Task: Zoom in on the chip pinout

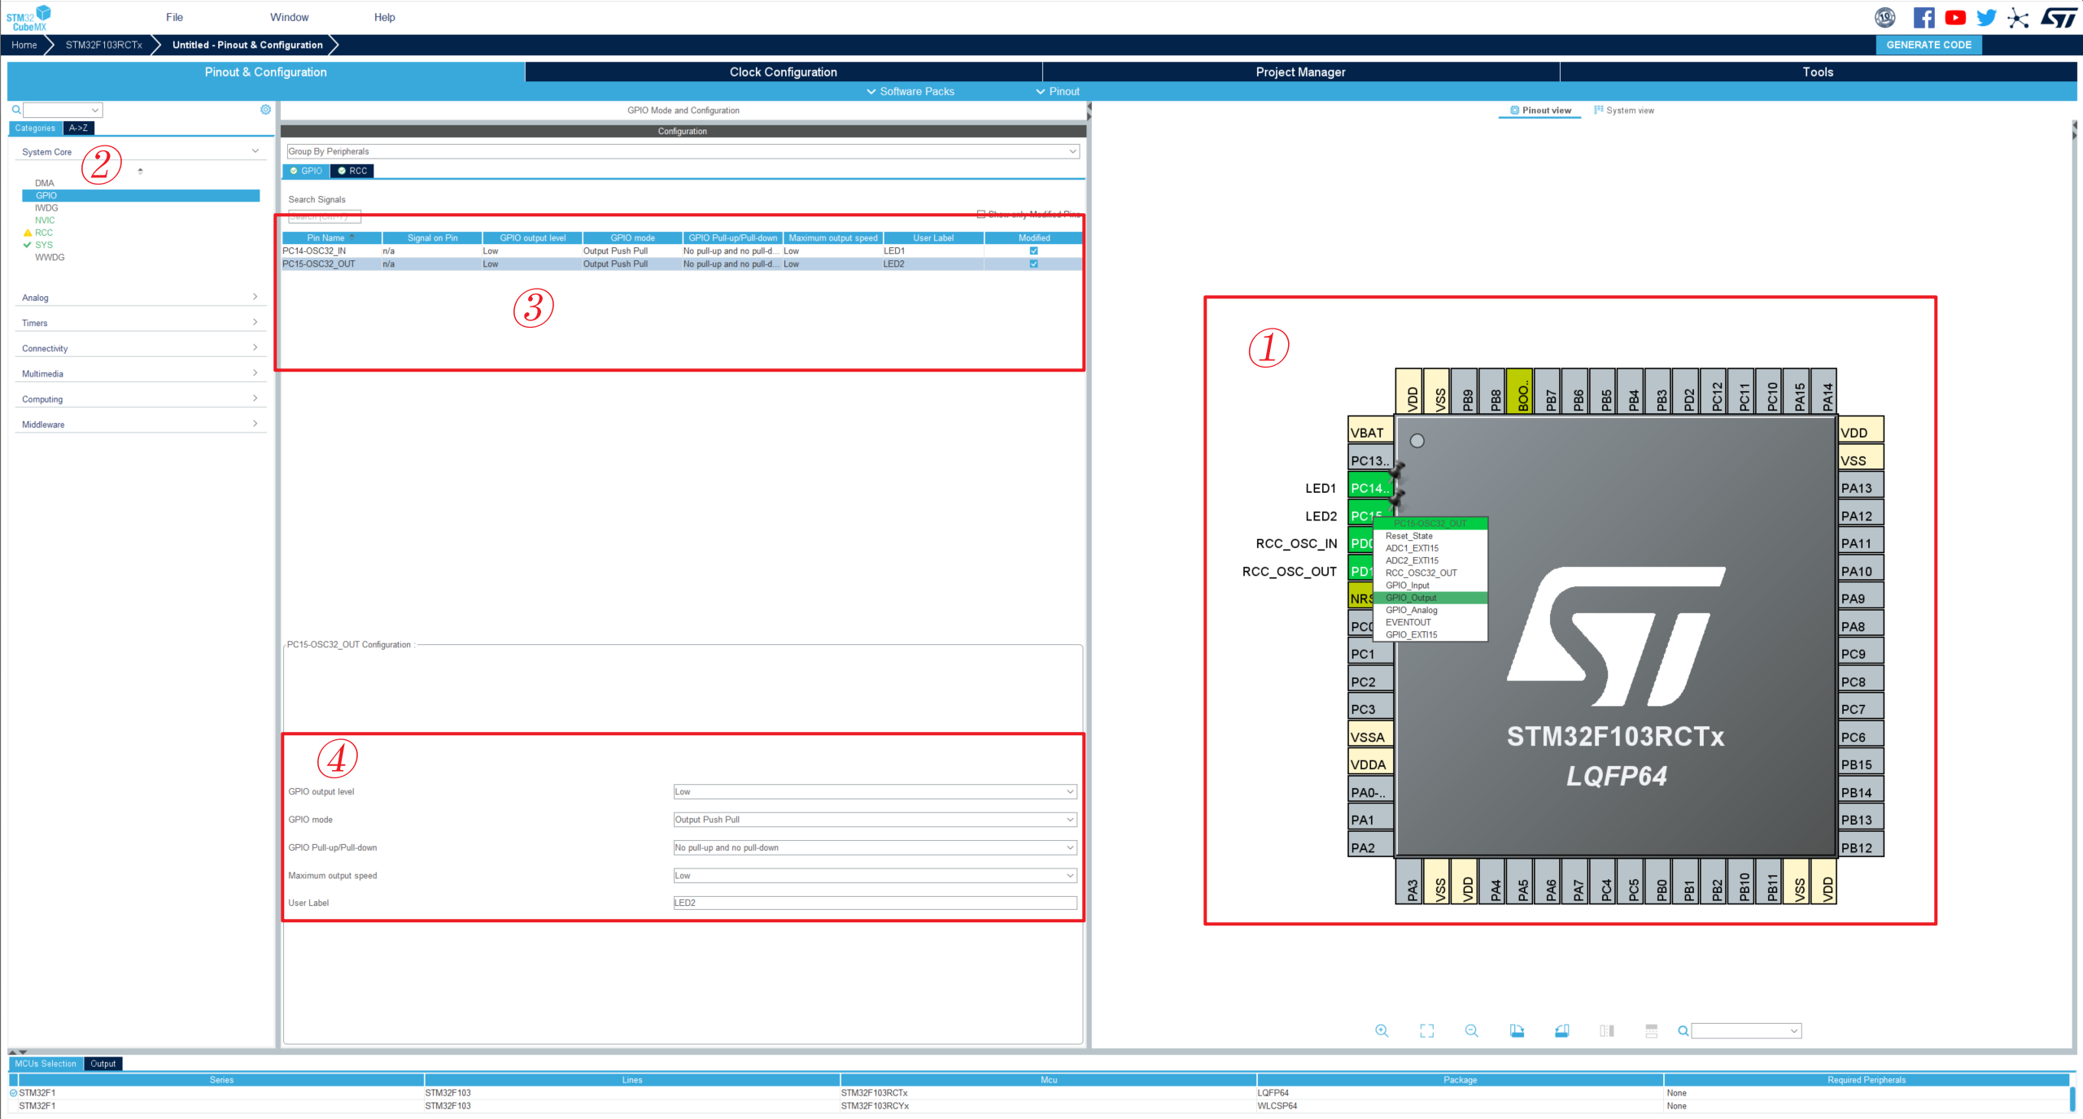Action: click(1382, 1030)
